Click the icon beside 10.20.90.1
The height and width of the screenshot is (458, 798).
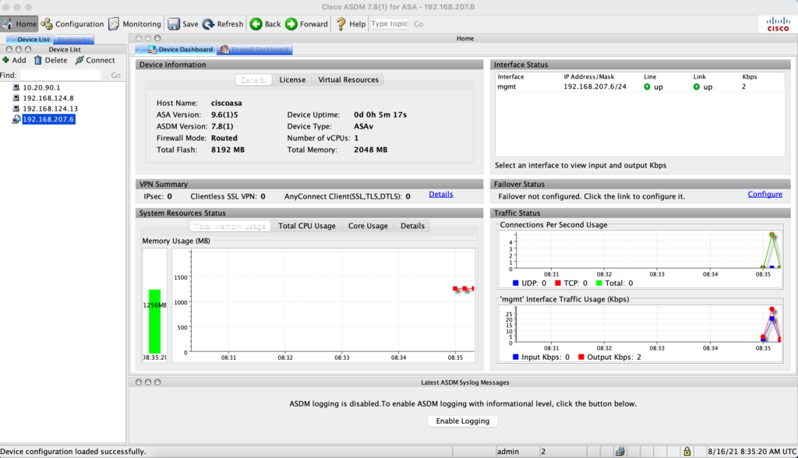coord(16,87)
